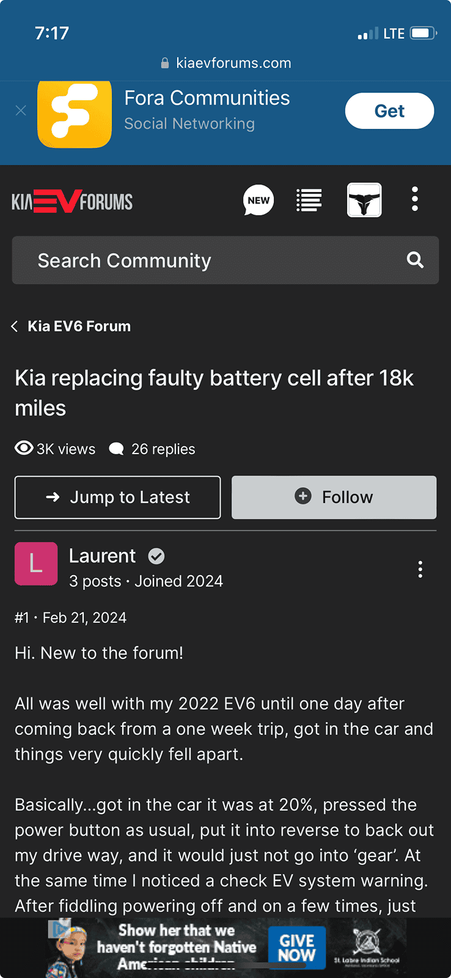
Task: Open the header three-dot menu
Action: click(x=415, y=199)
